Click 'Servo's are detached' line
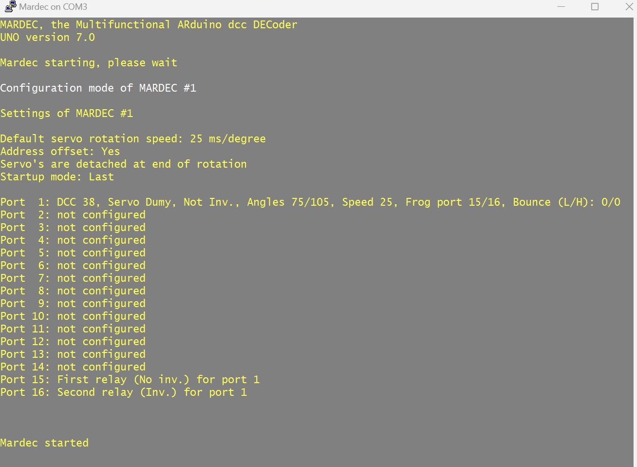The width and height of the screenshot is (637, 467). (x=123, y=164)
